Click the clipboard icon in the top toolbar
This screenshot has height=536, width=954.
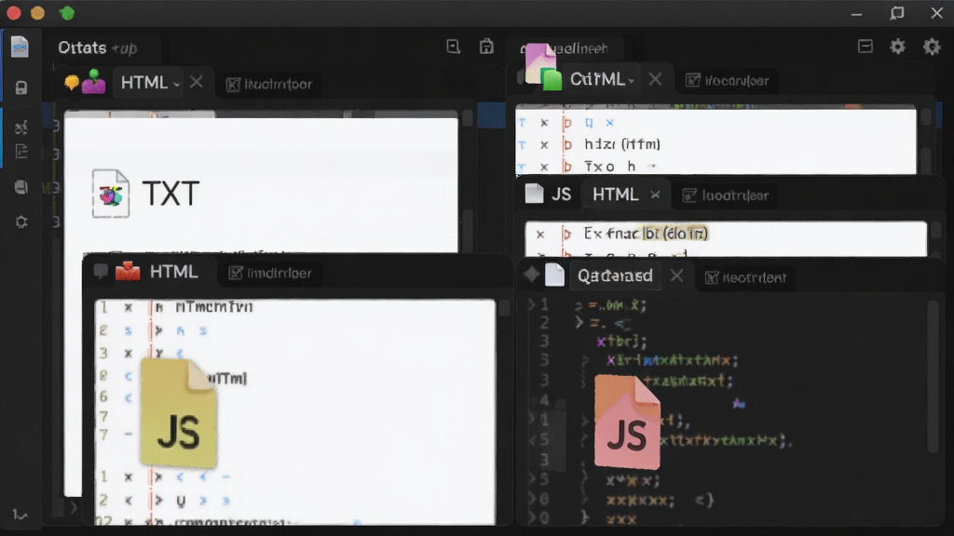pos(486,47)
